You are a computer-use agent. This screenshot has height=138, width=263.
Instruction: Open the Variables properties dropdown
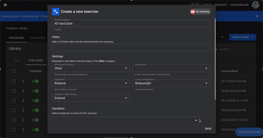126,120
